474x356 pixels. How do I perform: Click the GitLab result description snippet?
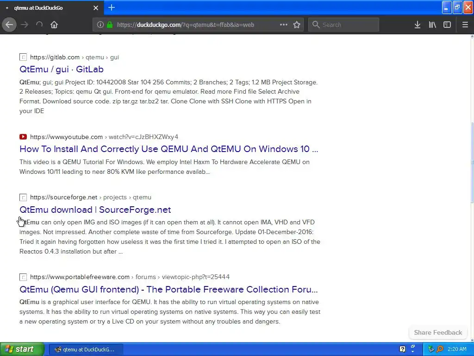point(168,96)
